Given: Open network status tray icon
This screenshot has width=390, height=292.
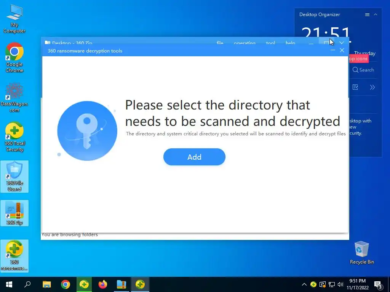Looking at the screenshot, I should (332, 284).
